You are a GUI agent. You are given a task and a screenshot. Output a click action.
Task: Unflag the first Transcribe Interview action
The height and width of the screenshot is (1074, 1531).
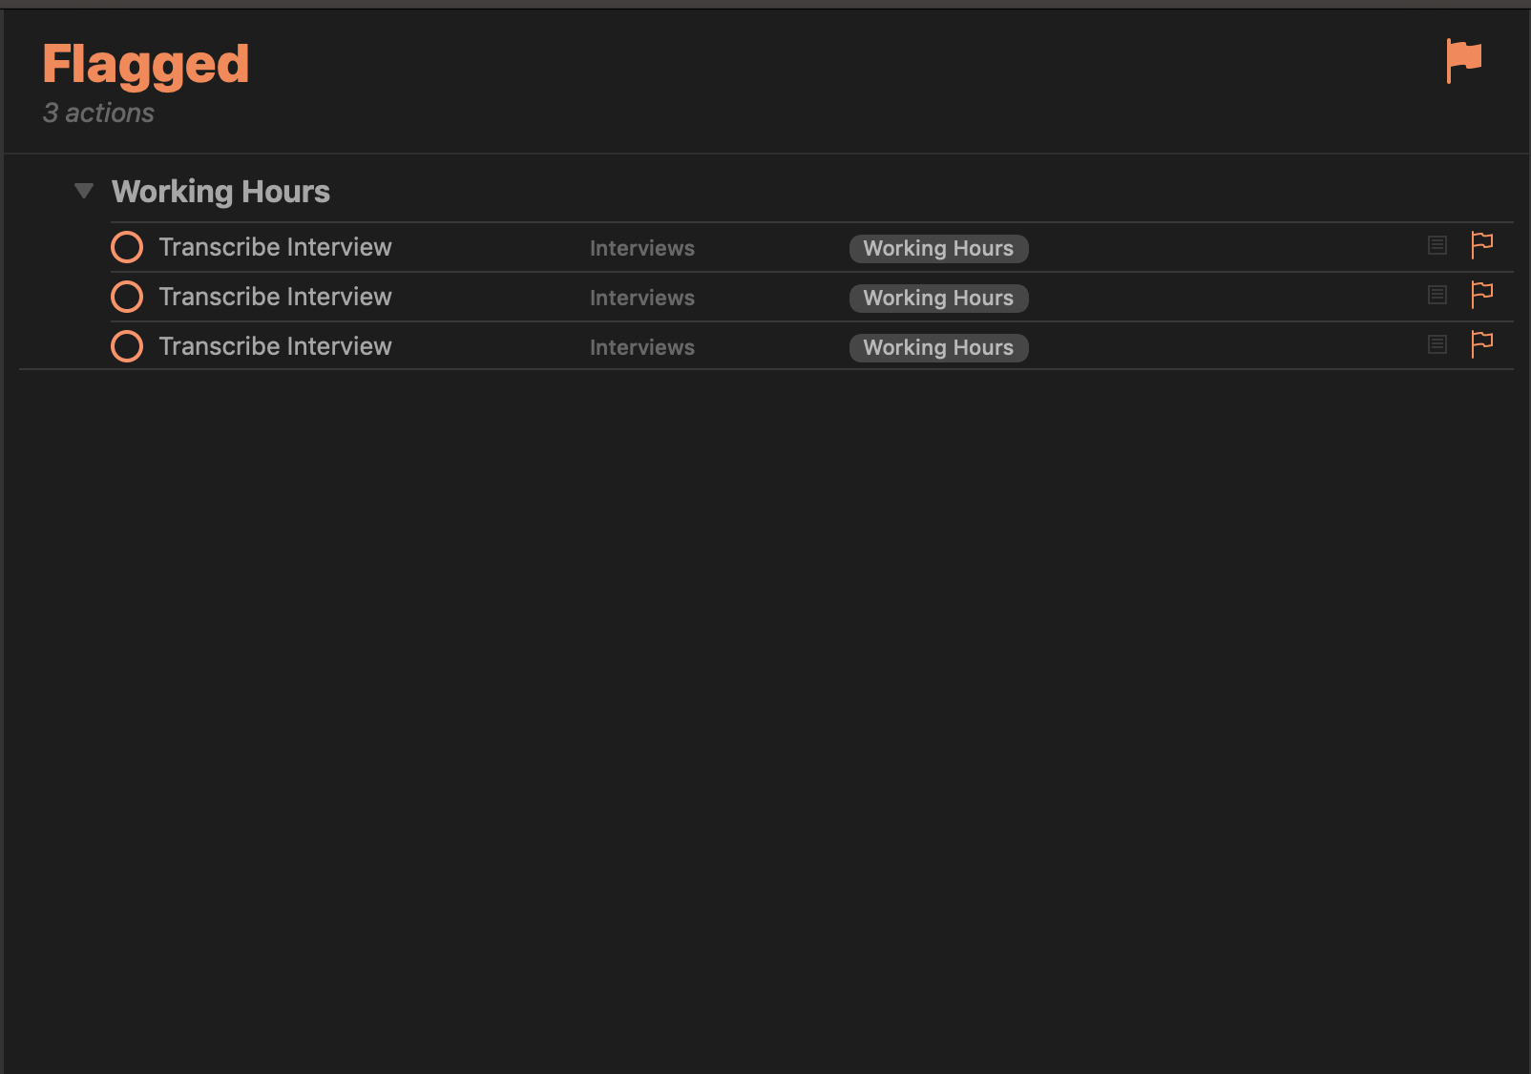tap(1481, 246)
